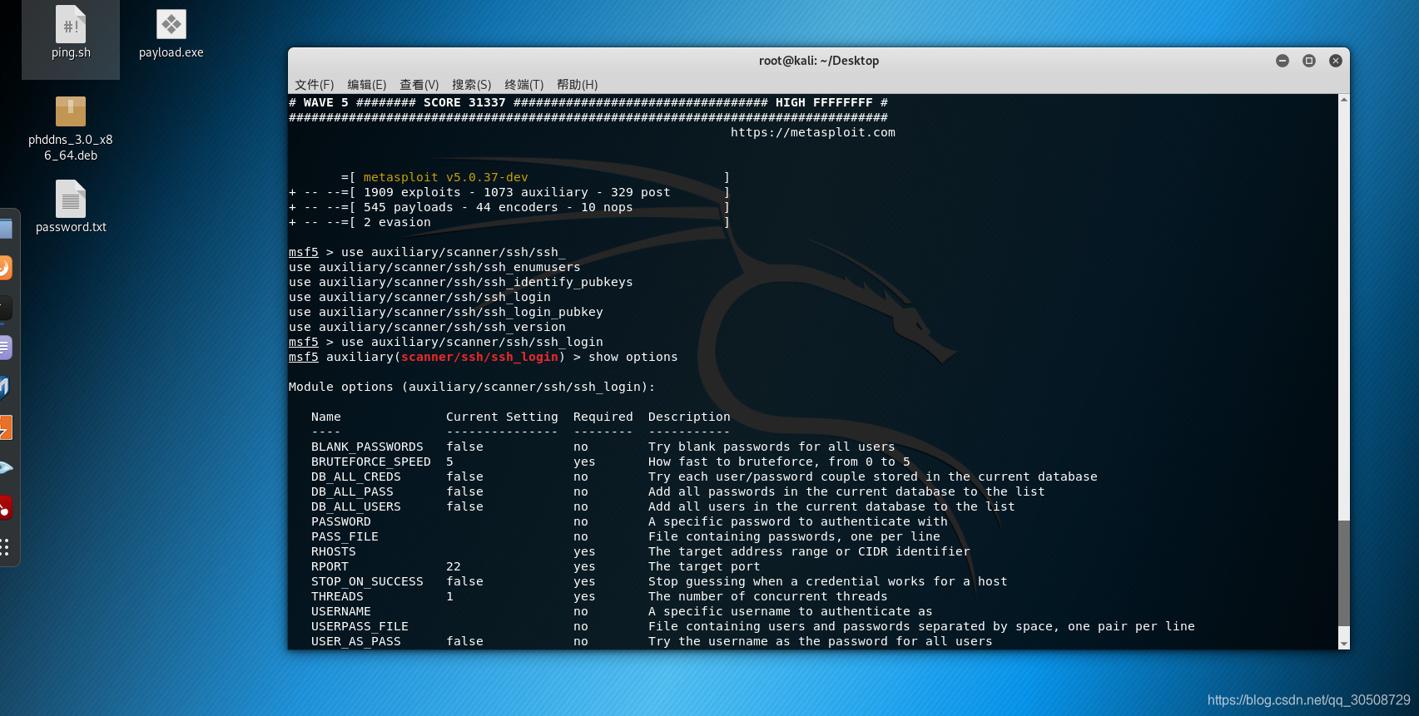Select the ping.sh script on the desktop
This screenshot has width=1419, height=716.
click(x=71, y=34)
